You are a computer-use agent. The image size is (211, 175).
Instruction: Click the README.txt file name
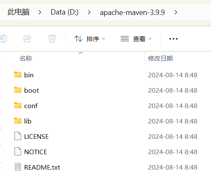[x=42, y=168]
